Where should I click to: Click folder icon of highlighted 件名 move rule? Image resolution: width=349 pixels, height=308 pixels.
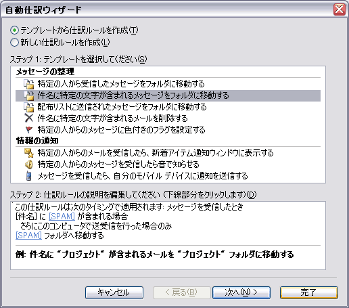(28, 95)
